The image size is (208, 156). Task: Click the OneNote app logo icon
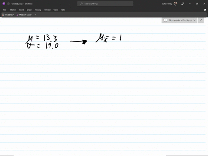click(4, 4)
